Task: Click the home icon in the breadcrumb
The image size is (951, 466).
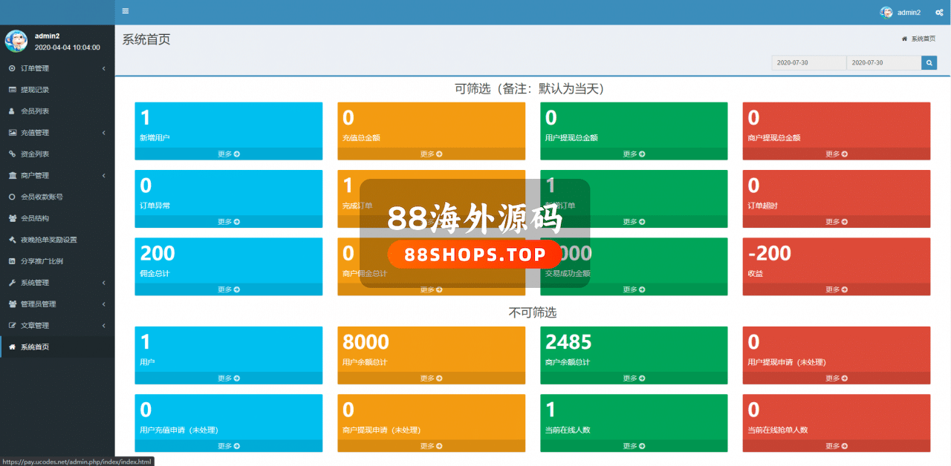Action: click(x=904, y=39)
